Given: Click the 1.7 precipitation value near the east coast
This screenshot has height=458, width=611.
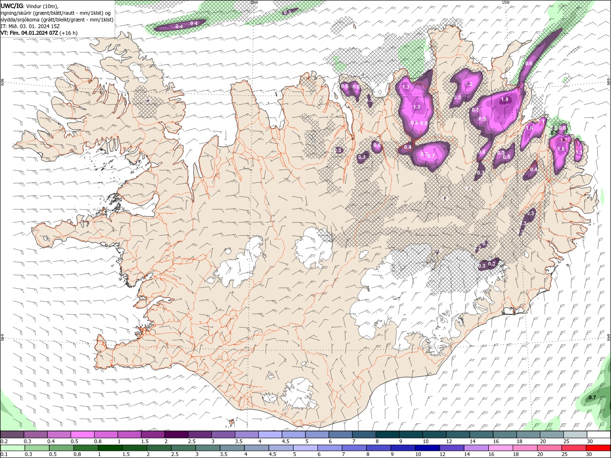Looking at the screenshot, I should [x=564, y=140].
